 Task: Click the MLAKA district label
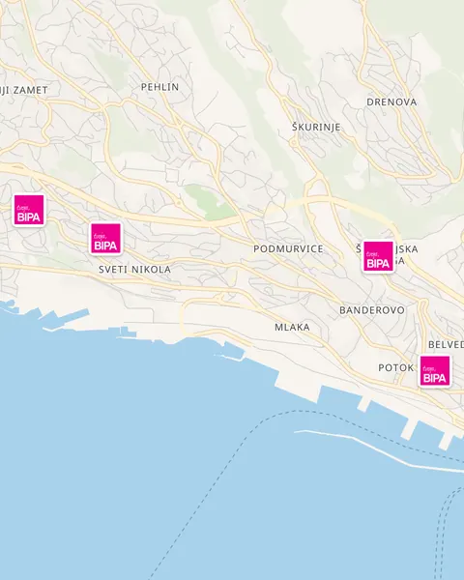292,327
